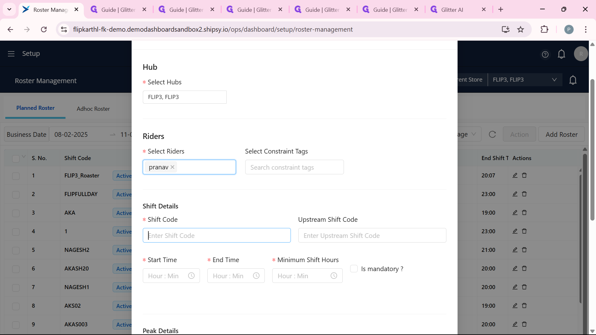Switch to the Glitter AI browser tab
Image resolution: width=596 pixels, height=335 pixels.
point(458,10)
